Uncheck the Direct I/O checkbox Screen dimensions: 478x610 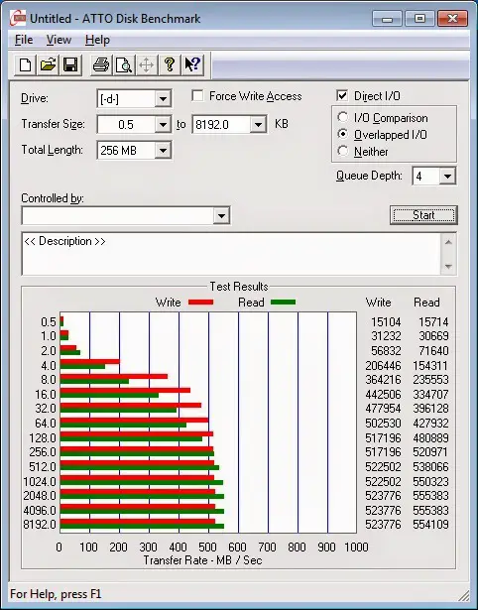point(342,95)
